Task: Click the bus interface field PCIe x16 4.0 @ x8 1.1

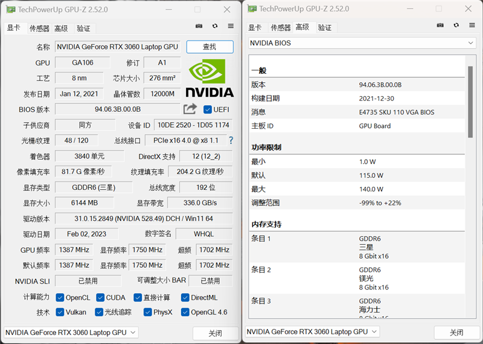Action: pos(186,140)
